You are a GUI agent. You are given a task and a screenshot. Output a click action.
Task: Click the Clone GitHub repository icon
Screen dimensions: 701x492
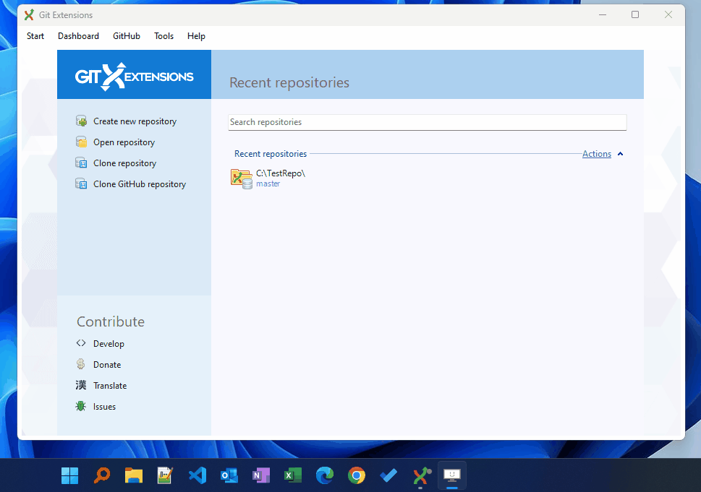(x=81, y=184)
